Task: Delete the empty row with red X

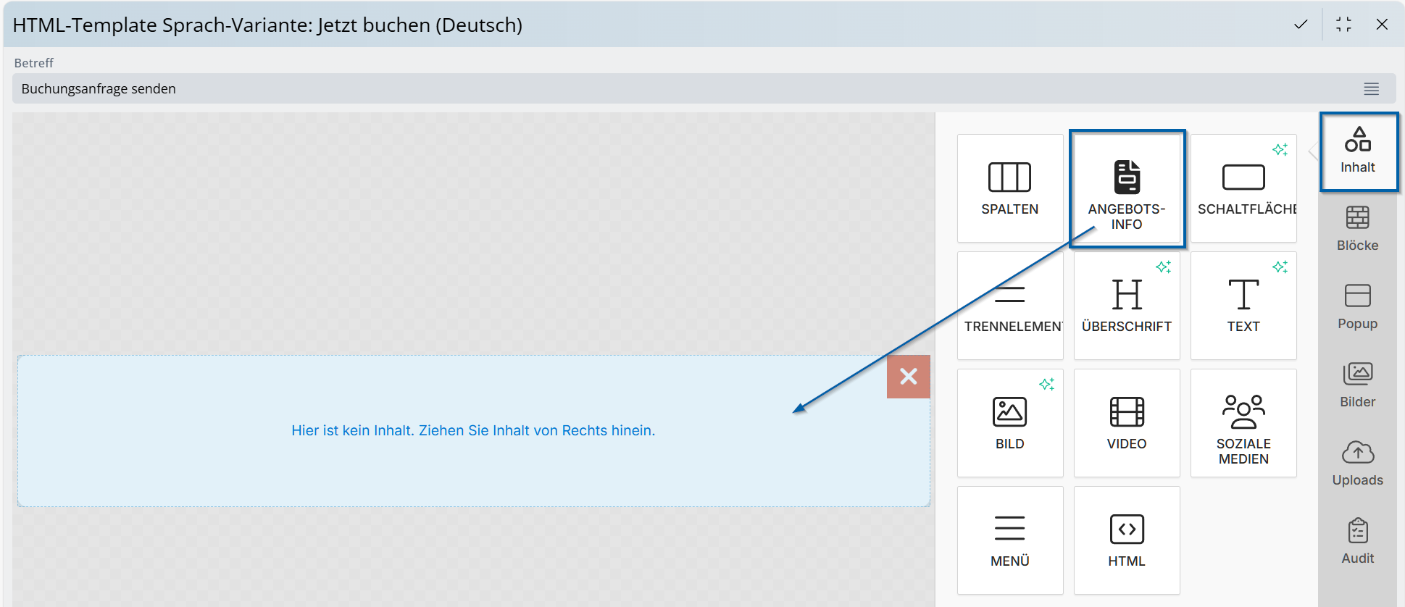Action: point(908,377)
